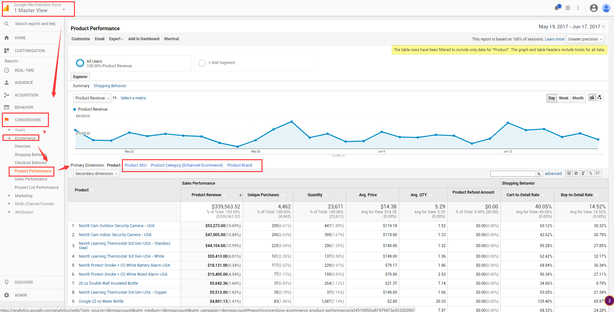Collapse the Ecommerce tree section
This screenshot has height=312, width=614.
(9, 138)
